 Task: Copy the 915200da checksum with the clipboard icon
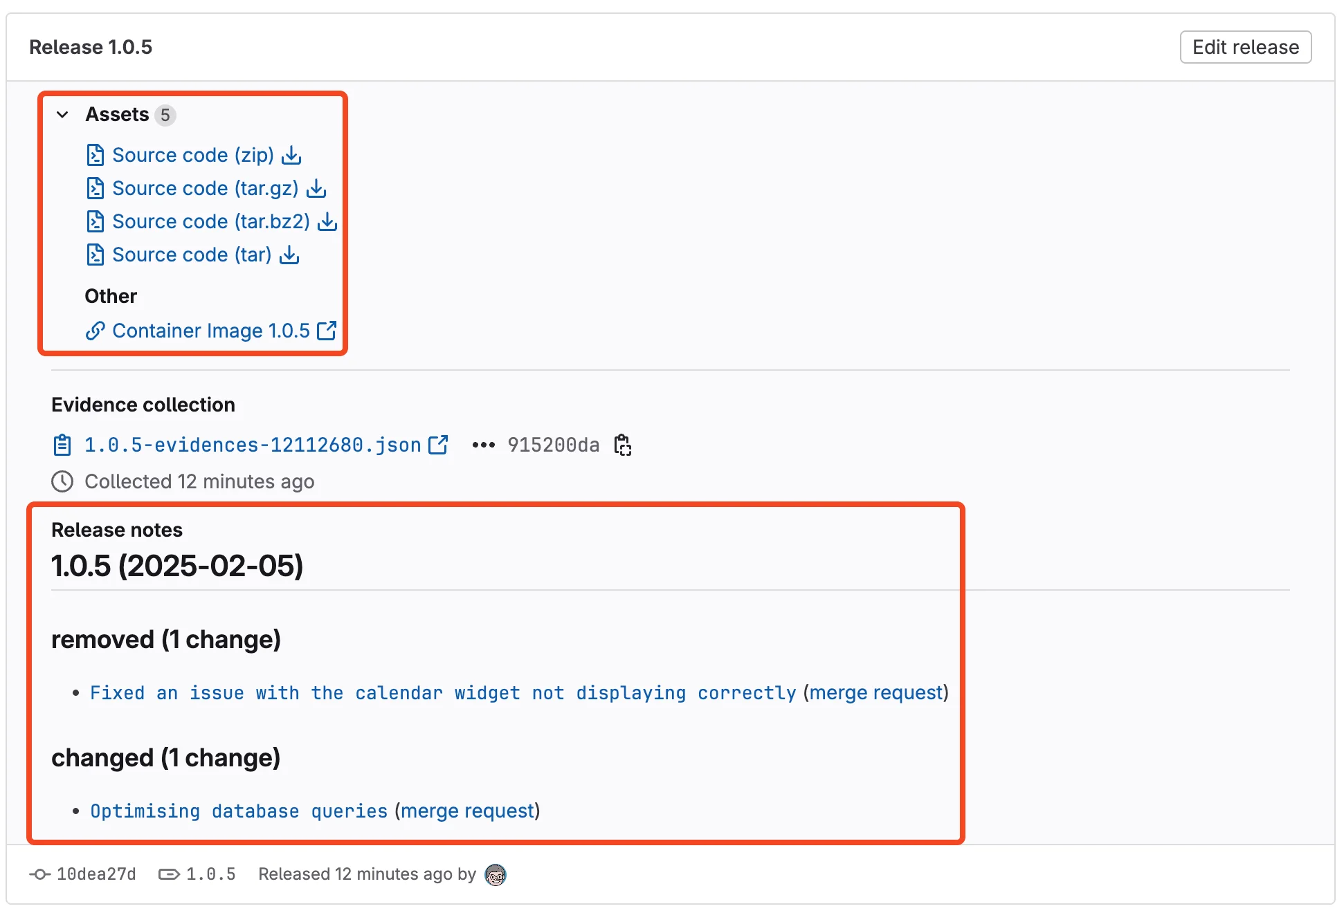point(622,445)
